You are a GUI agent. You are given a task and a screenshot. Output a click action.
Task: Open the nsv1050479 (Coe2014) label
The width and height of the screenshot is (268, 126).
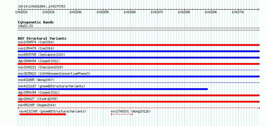(36, 48)
